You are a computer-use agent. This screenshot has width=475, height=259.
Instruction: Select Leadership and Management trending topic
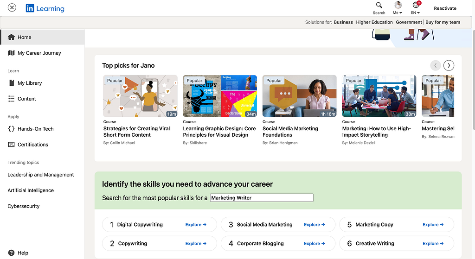tap(41, 175)
